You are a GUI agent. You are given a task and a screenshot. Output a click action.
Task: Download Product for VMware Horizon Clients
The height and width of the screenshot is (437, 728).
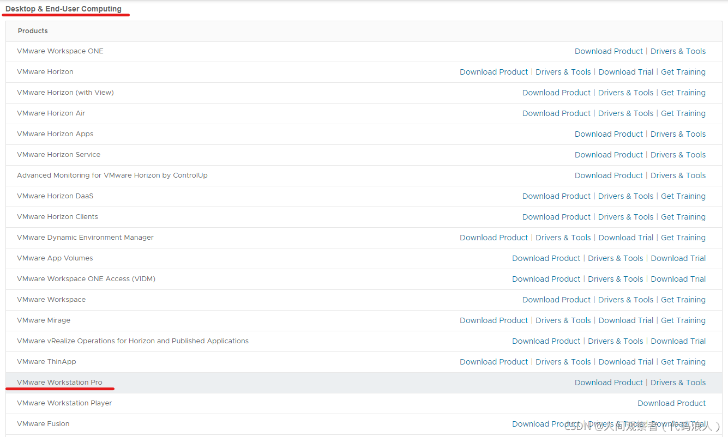tap(556, 217)
